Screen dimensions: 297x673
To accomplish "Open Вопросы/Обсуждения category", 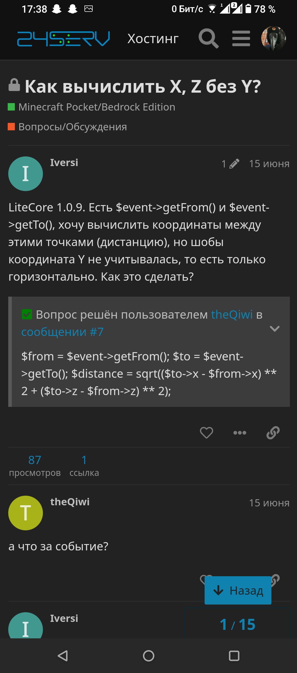I will [x=73, y=127].
